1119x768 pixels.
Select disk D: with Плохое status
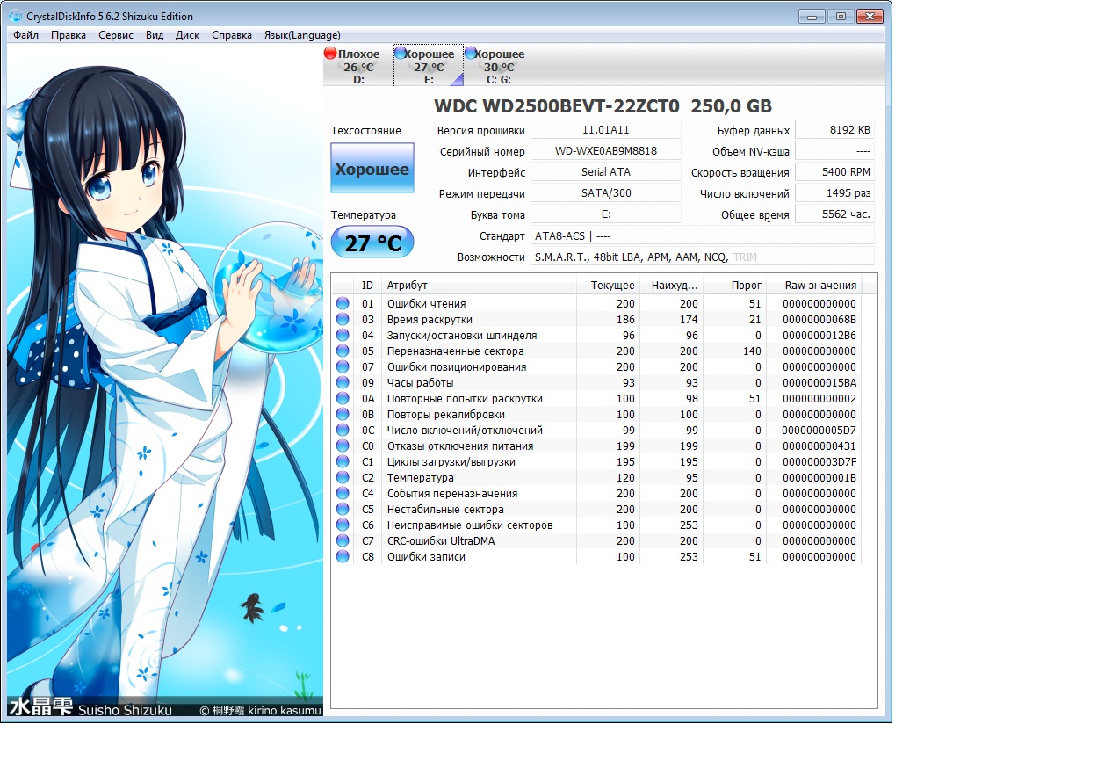click(357, 67)
